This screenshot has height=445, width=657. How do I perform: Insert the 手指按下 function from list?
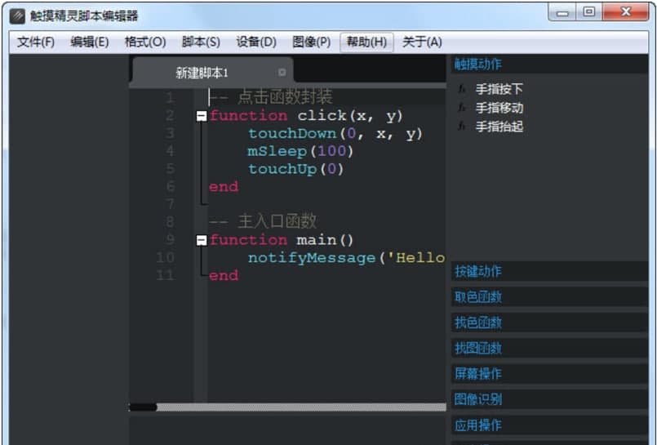(x=499, y=89)
